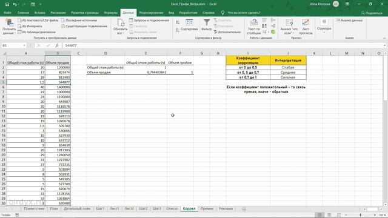Click the Select All corner button
The image size is (388, 218).
4,53
